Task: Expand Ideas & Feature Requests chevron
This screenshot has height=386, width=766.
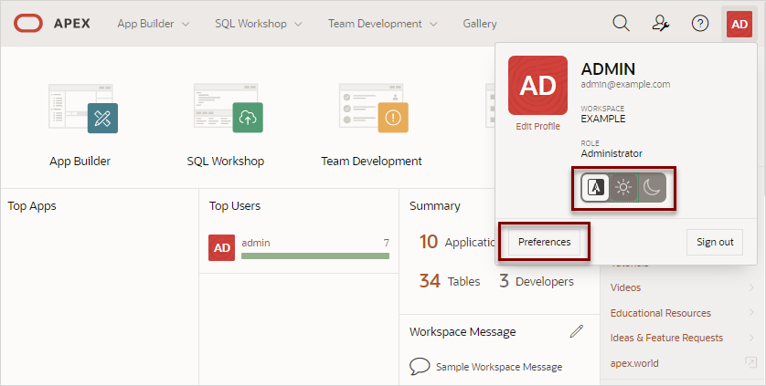Action: pos(751,338)
